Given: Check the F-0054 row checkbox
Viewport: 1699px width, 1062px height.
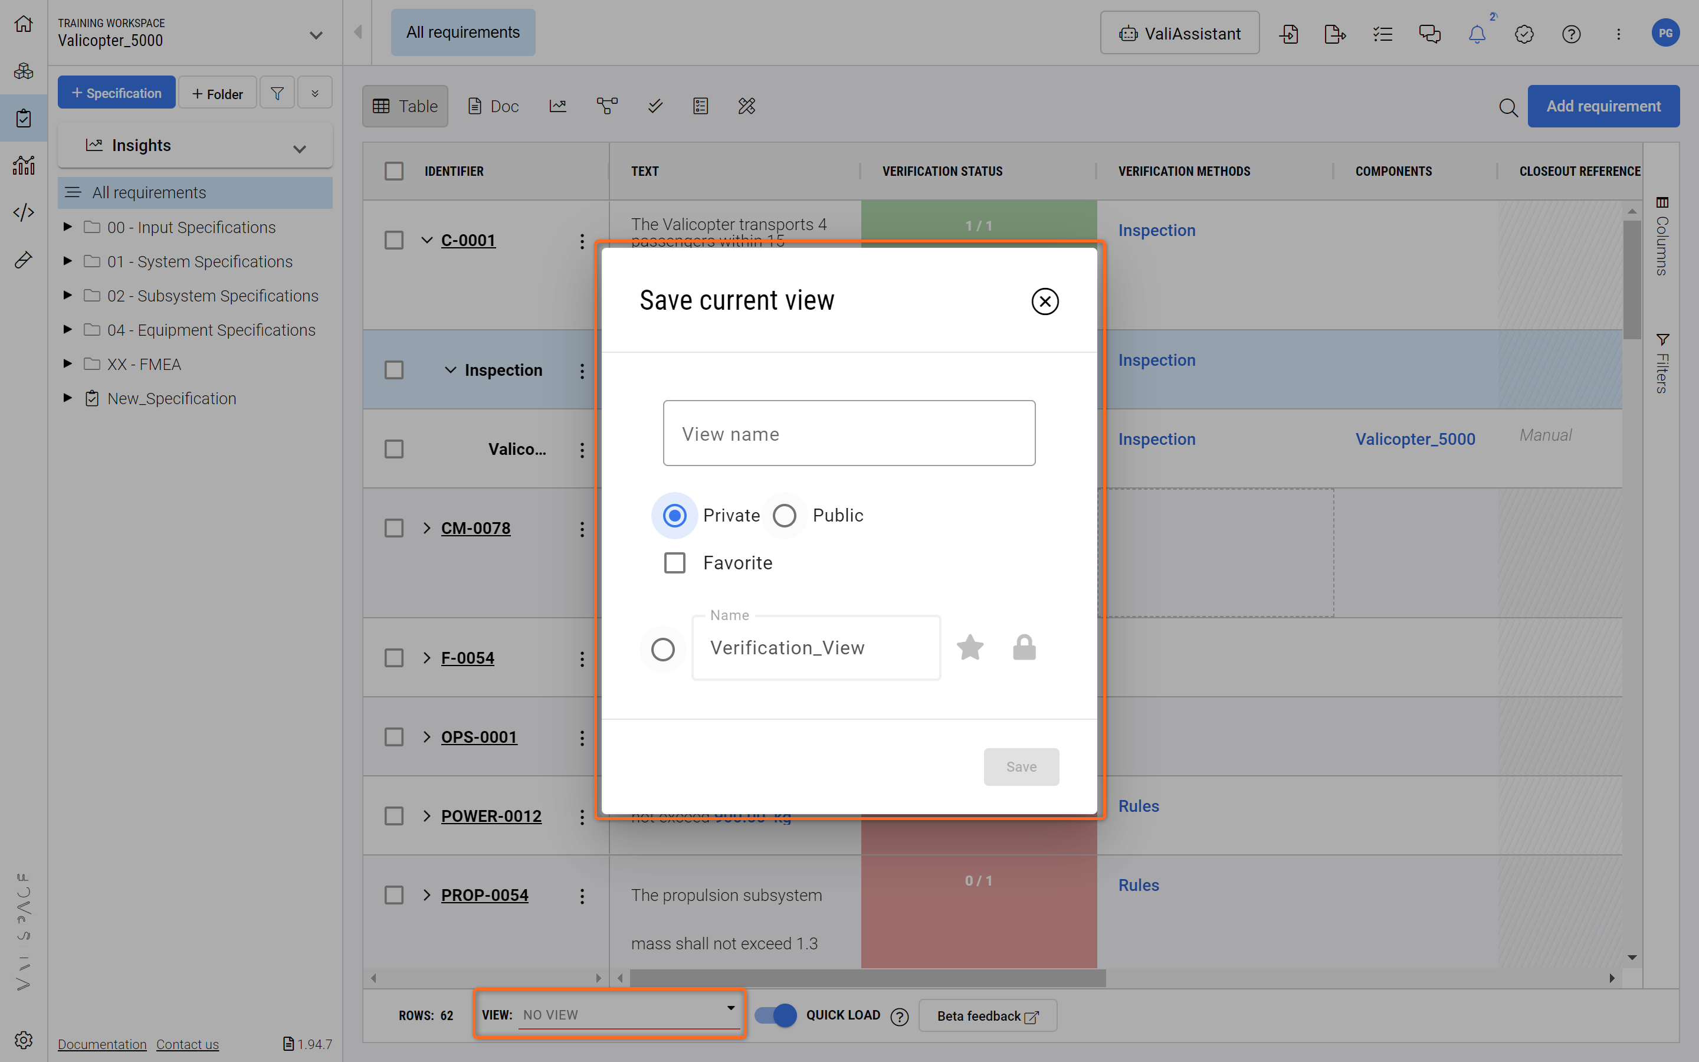Looking at the screenshot, I should tap(394, 658).
